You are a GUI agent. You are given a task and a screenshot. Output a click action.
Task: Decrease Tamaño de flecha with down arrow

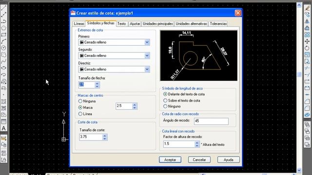pyautogui.click(x=97, y=87)
